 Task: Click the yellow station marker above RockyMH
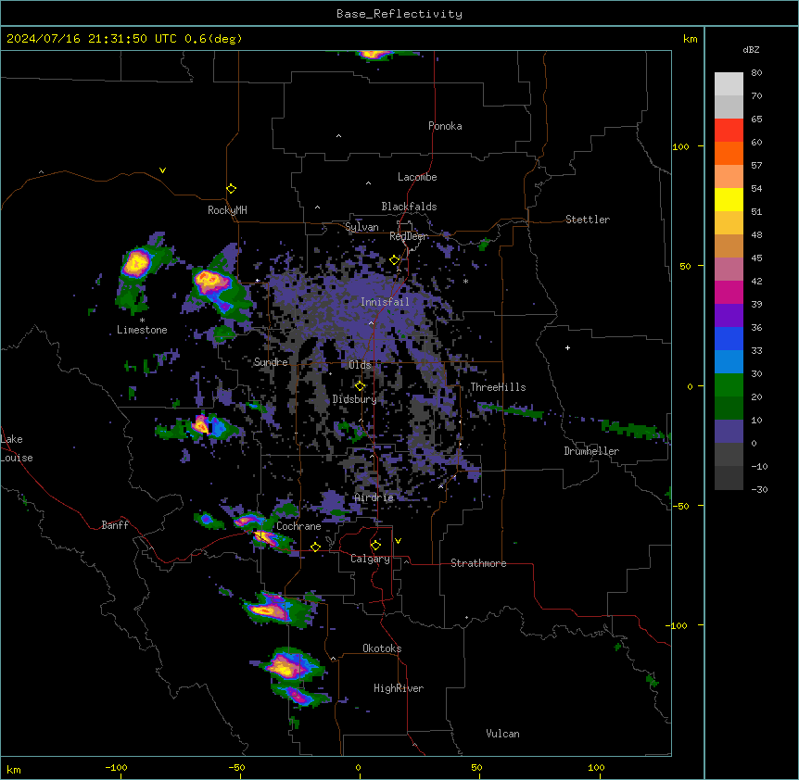point(231,188)
